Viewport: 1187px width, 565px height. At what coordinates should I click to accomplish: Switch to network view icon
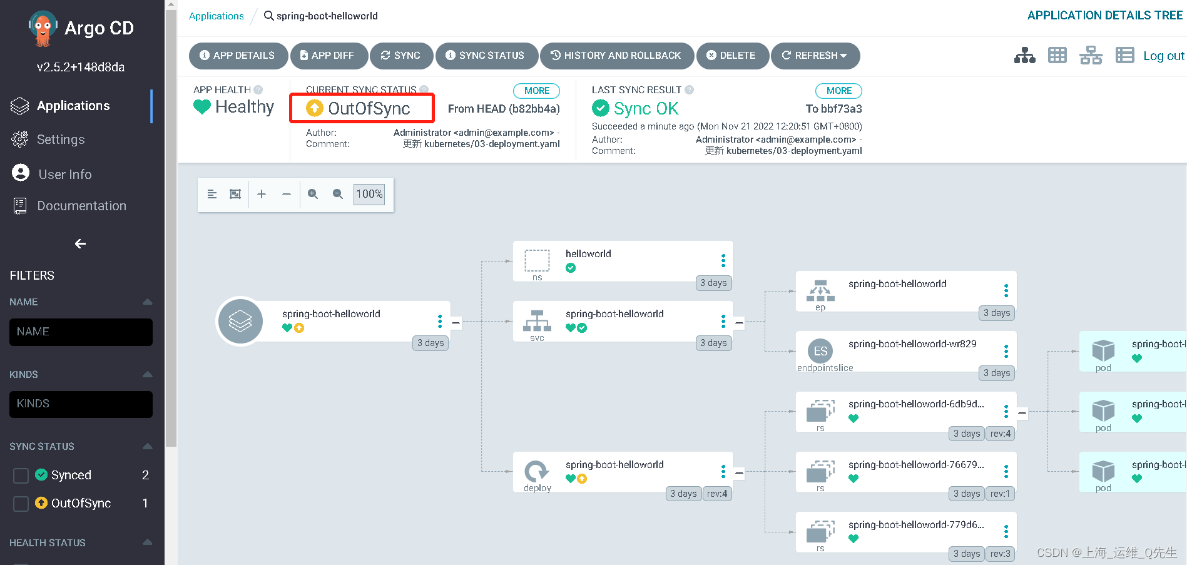pyautogui.click(x=1091, y=56)
